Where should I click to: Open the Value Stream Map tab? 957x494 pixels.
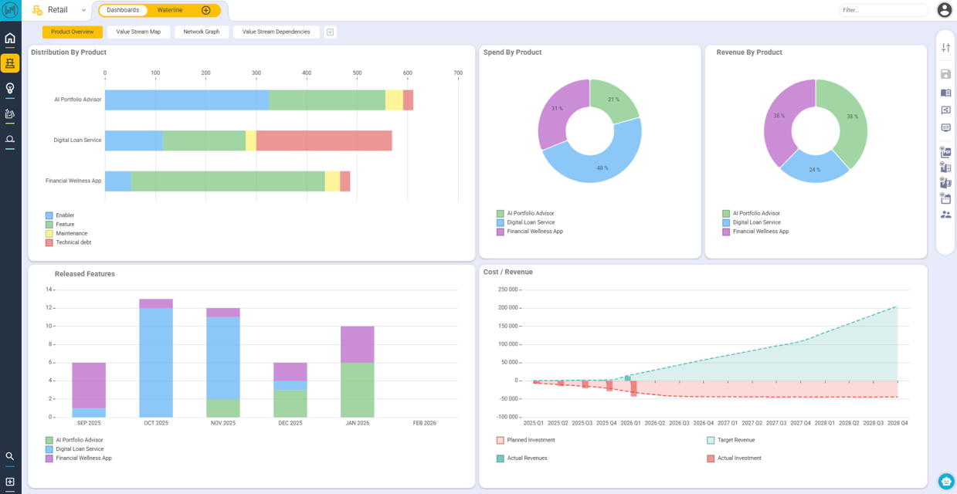[138, 32]
